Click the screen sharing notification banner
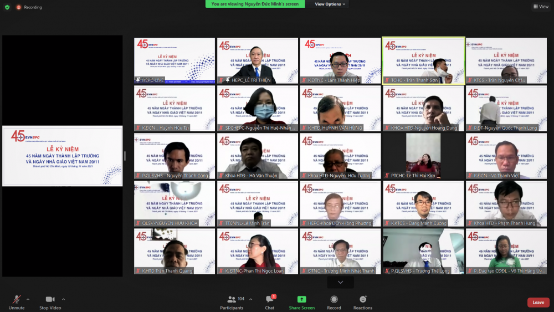Image resolution: width=554 pixels, height=312 pixels. point(255,4)
